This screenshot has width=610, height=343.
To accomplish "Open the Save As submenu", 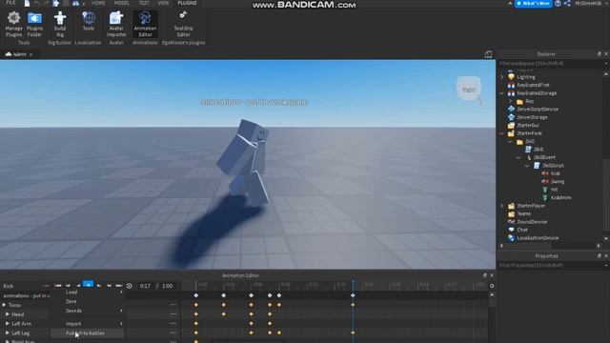I will [88, 311].
